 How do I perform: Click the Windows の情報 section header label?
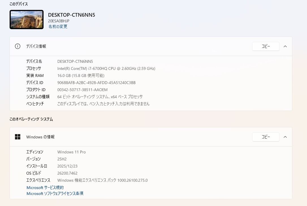[x=40, y=137]
